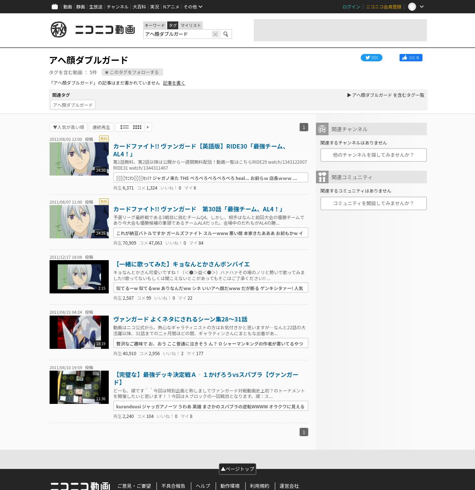This screenshot has width=475, height=490.
Task: Open thumbnail of the 24:25 video
Action: click(79, 222)
